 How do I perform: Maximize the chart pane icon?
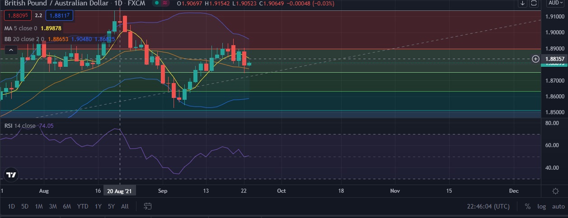point(534,3)
